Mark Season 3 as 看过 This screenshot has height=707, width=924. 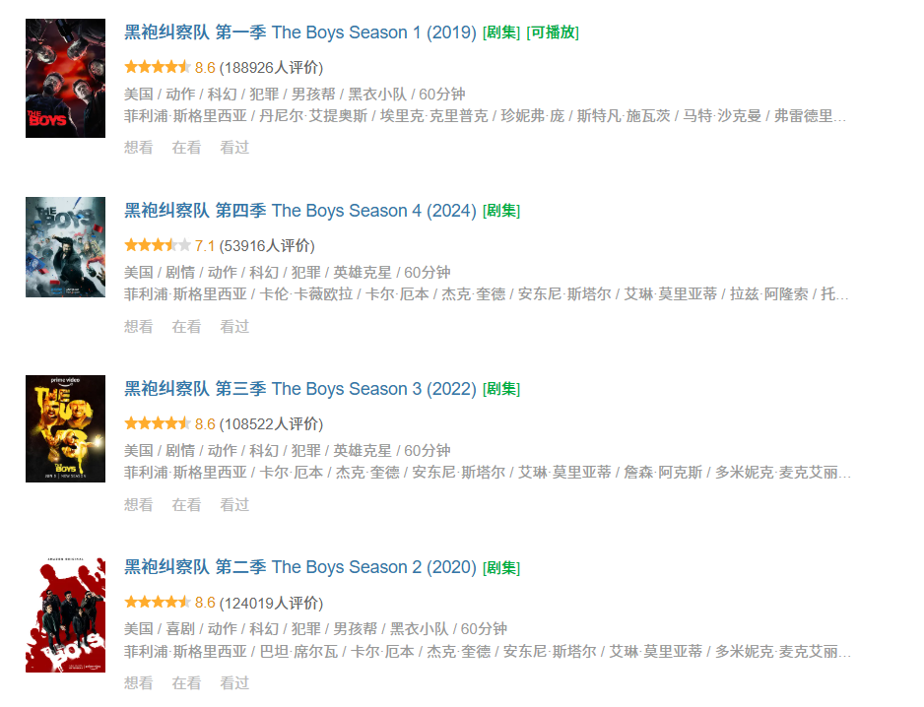[x=234, y=504]
